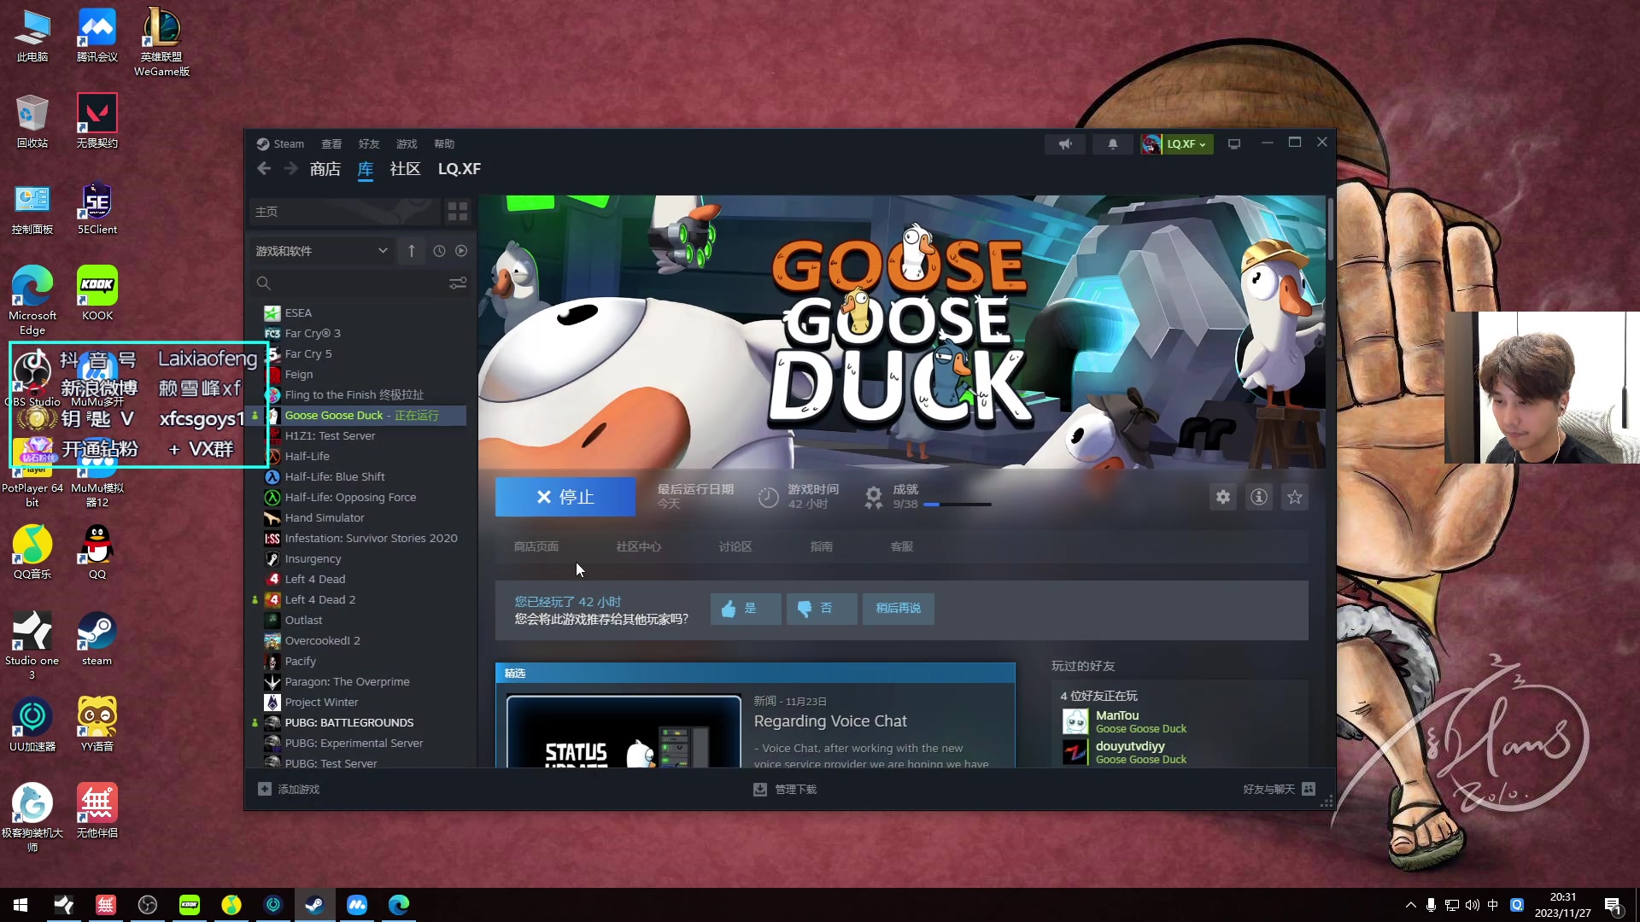The width and height of the screenshot is (1640, 922).
Task: Click the library page vertical scrollbar
Action: tap(1330, 230)
